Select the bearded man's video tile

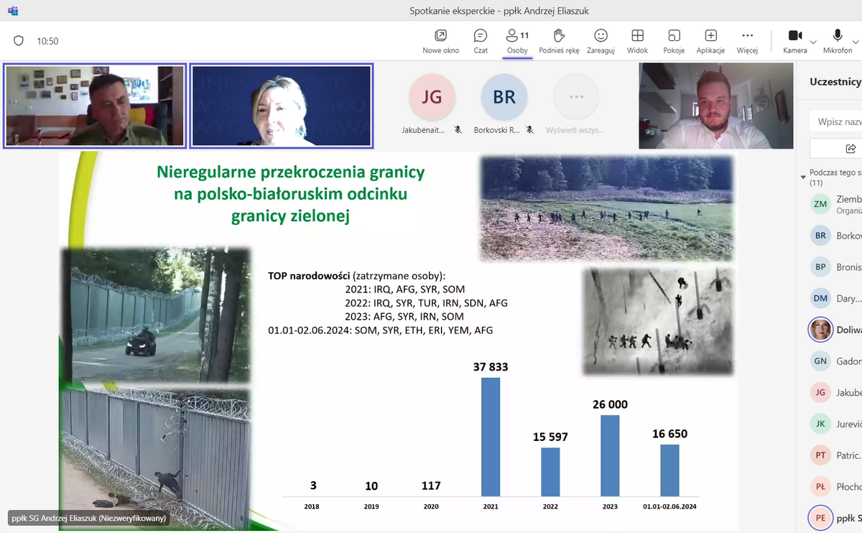click(x=715, y=106)
